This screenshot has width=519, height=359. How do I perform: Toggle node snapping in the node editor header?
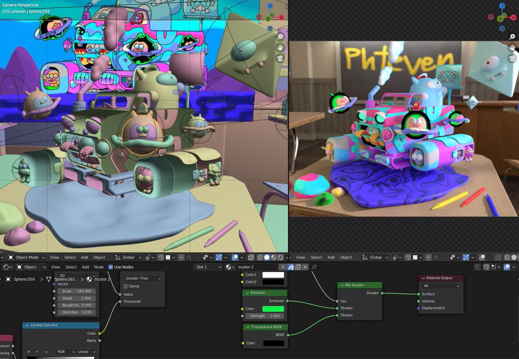click(486, 267)
